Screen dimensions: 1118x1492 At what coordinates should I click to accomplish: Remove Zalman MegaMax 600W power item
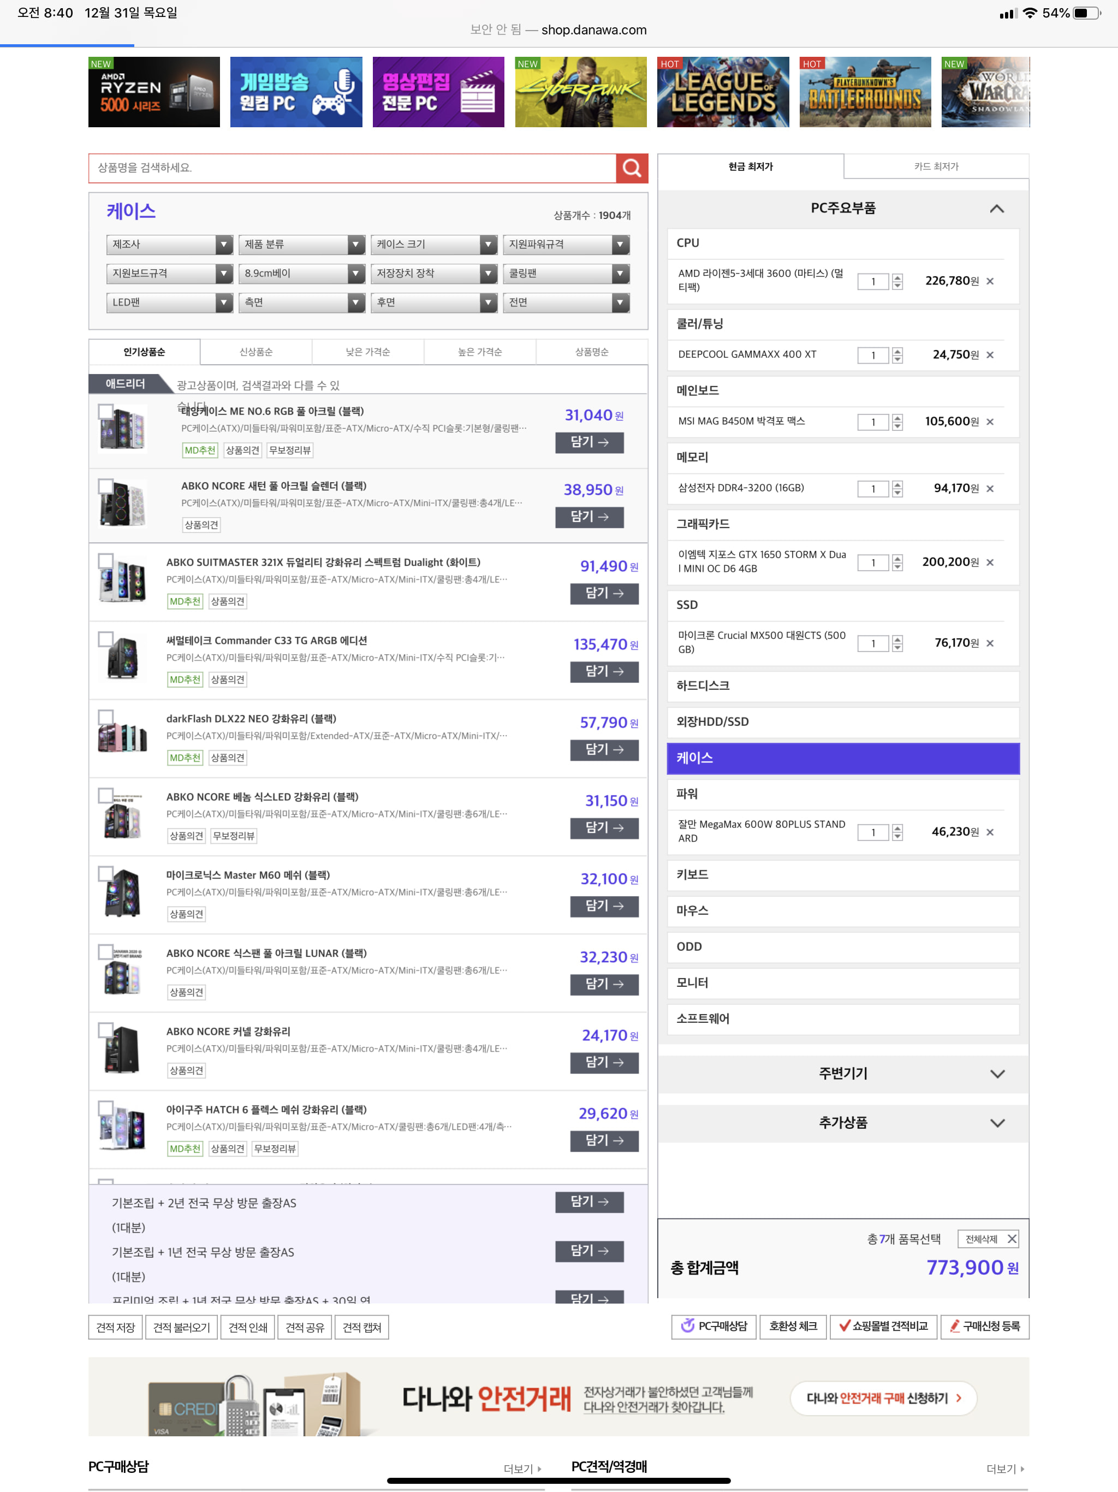pos(990,832)
